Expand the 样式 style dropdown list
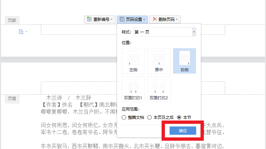The width and height of the screenshot is (266, 149). coord(194,32)
